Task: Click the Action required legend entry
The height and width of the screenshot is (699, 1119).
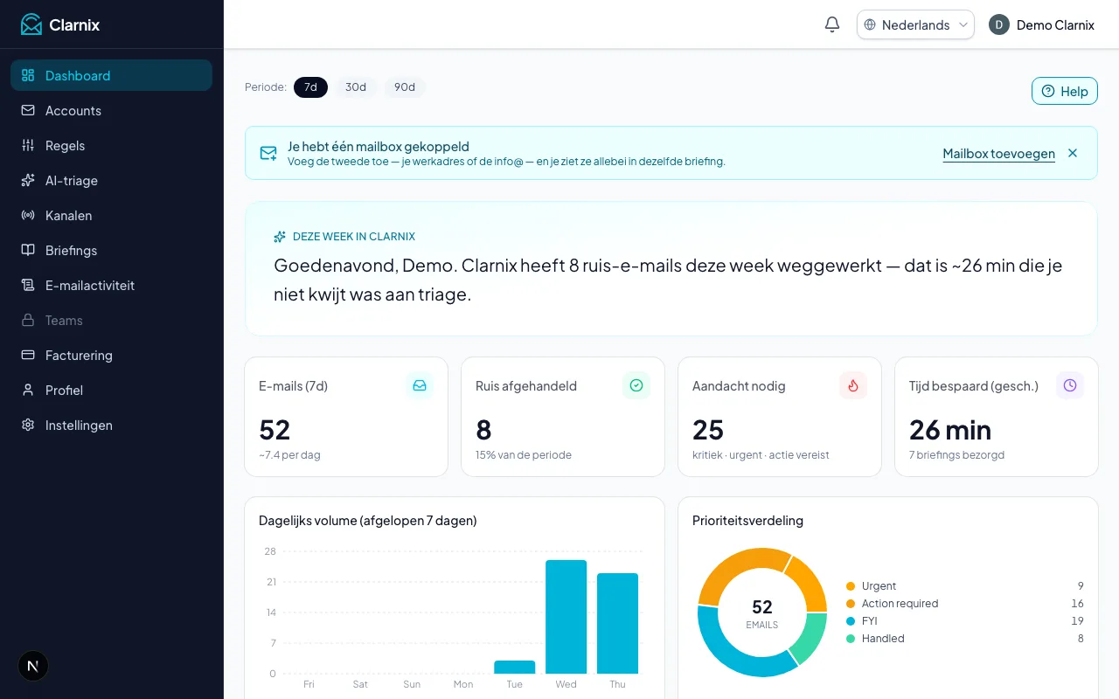Action: coord(965,604)
